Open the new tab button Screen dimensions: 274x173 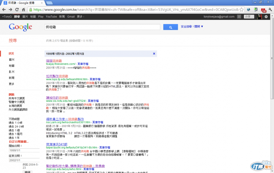point(49,3)
